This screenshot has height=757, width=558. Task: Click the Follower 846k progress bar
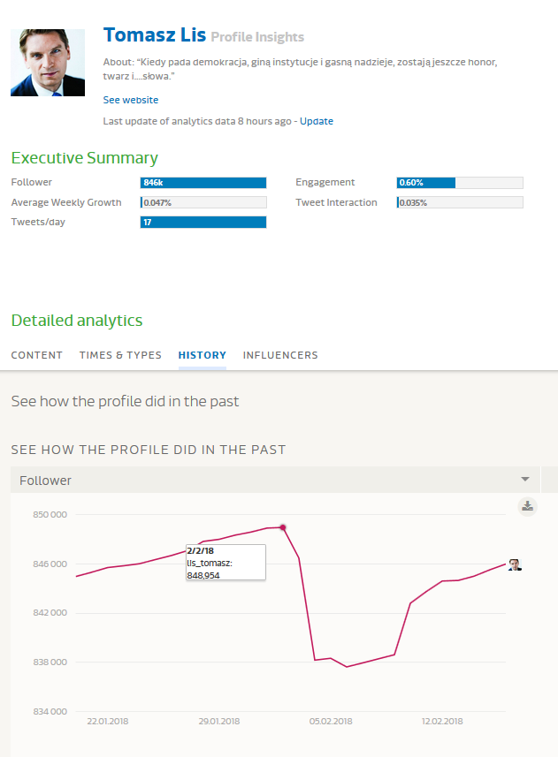(x=203, y=183)
